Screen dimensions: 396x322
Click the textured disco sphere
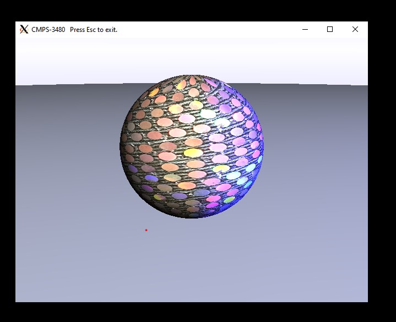tap(192, 146)
